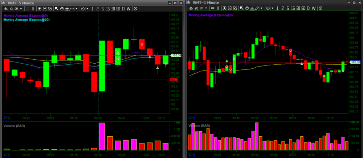This screenshot has height=158, width=363.
Task: Open the time interval dropdown arrow in 1 Minute chart
Action: tap(272, 8)
